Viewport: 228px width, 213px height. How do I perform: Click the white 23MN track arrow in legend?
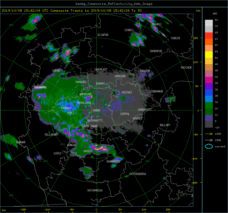click(x=209, y=140)
